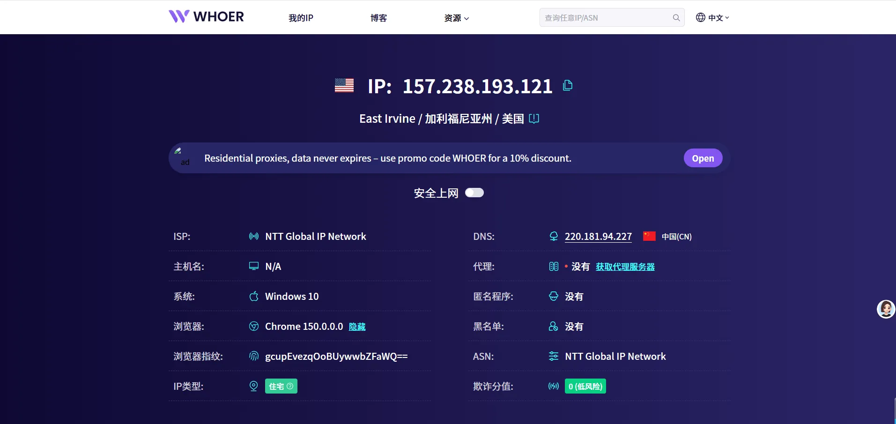Click the ISP signal icon
The image size is (896, 424).
254,236
